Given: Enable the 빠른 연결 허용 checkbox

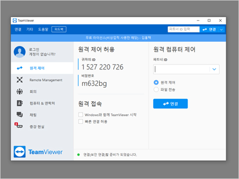Looking at the screenshot, I should (80, 121).
